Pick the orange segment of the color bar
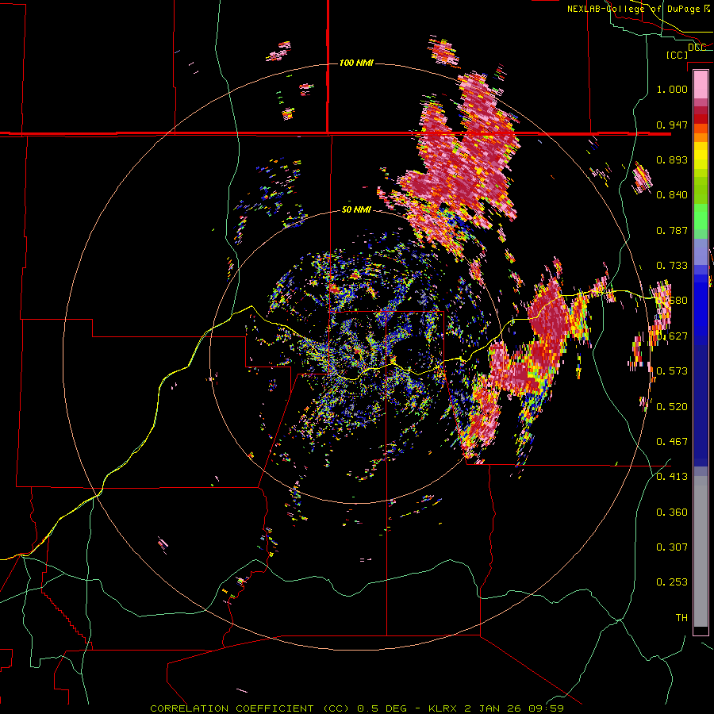The height and width of the screenshot is (714, 714). pos(701,137)
